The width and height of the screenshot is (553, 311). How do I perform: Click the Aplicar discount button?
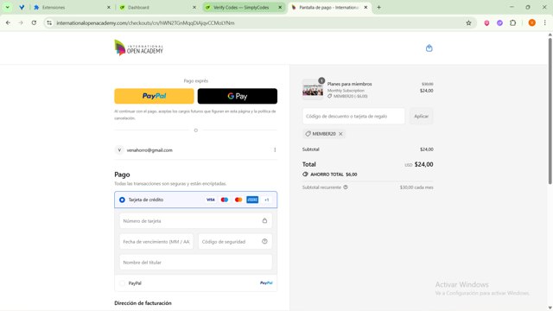[x=421, y=116]
